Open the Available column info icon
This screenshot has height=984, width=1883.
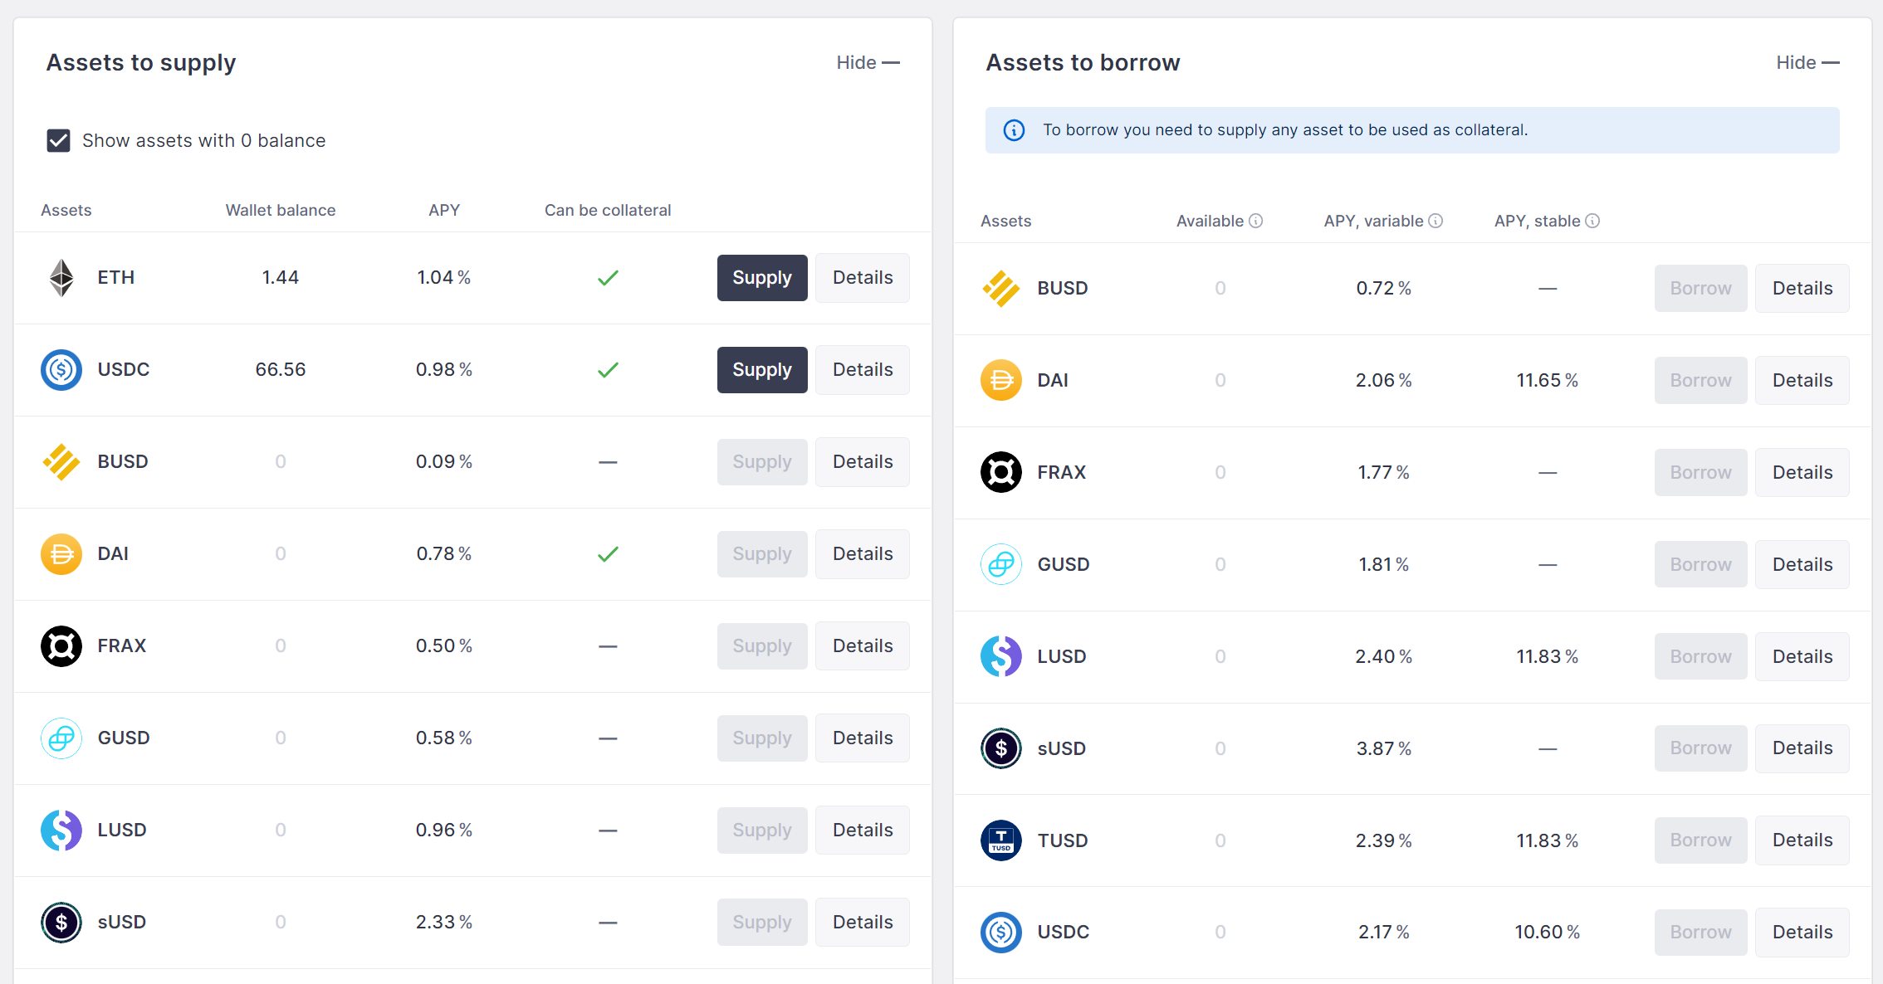pos(1256,221)
